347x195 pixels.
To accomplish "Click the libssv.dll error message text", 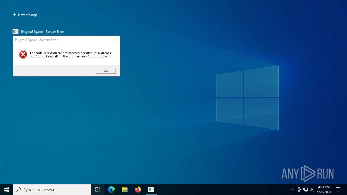I will click(x=70, y=55).
